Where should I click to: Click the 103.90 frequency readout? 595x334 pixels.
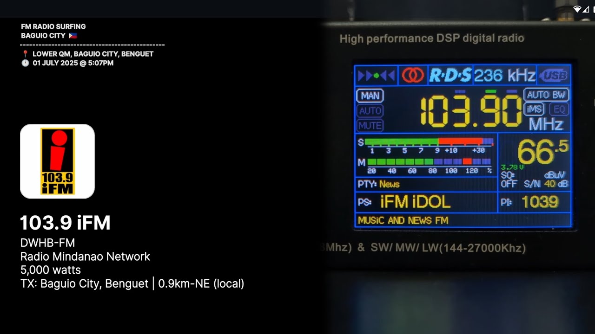[x=471, y=111]
